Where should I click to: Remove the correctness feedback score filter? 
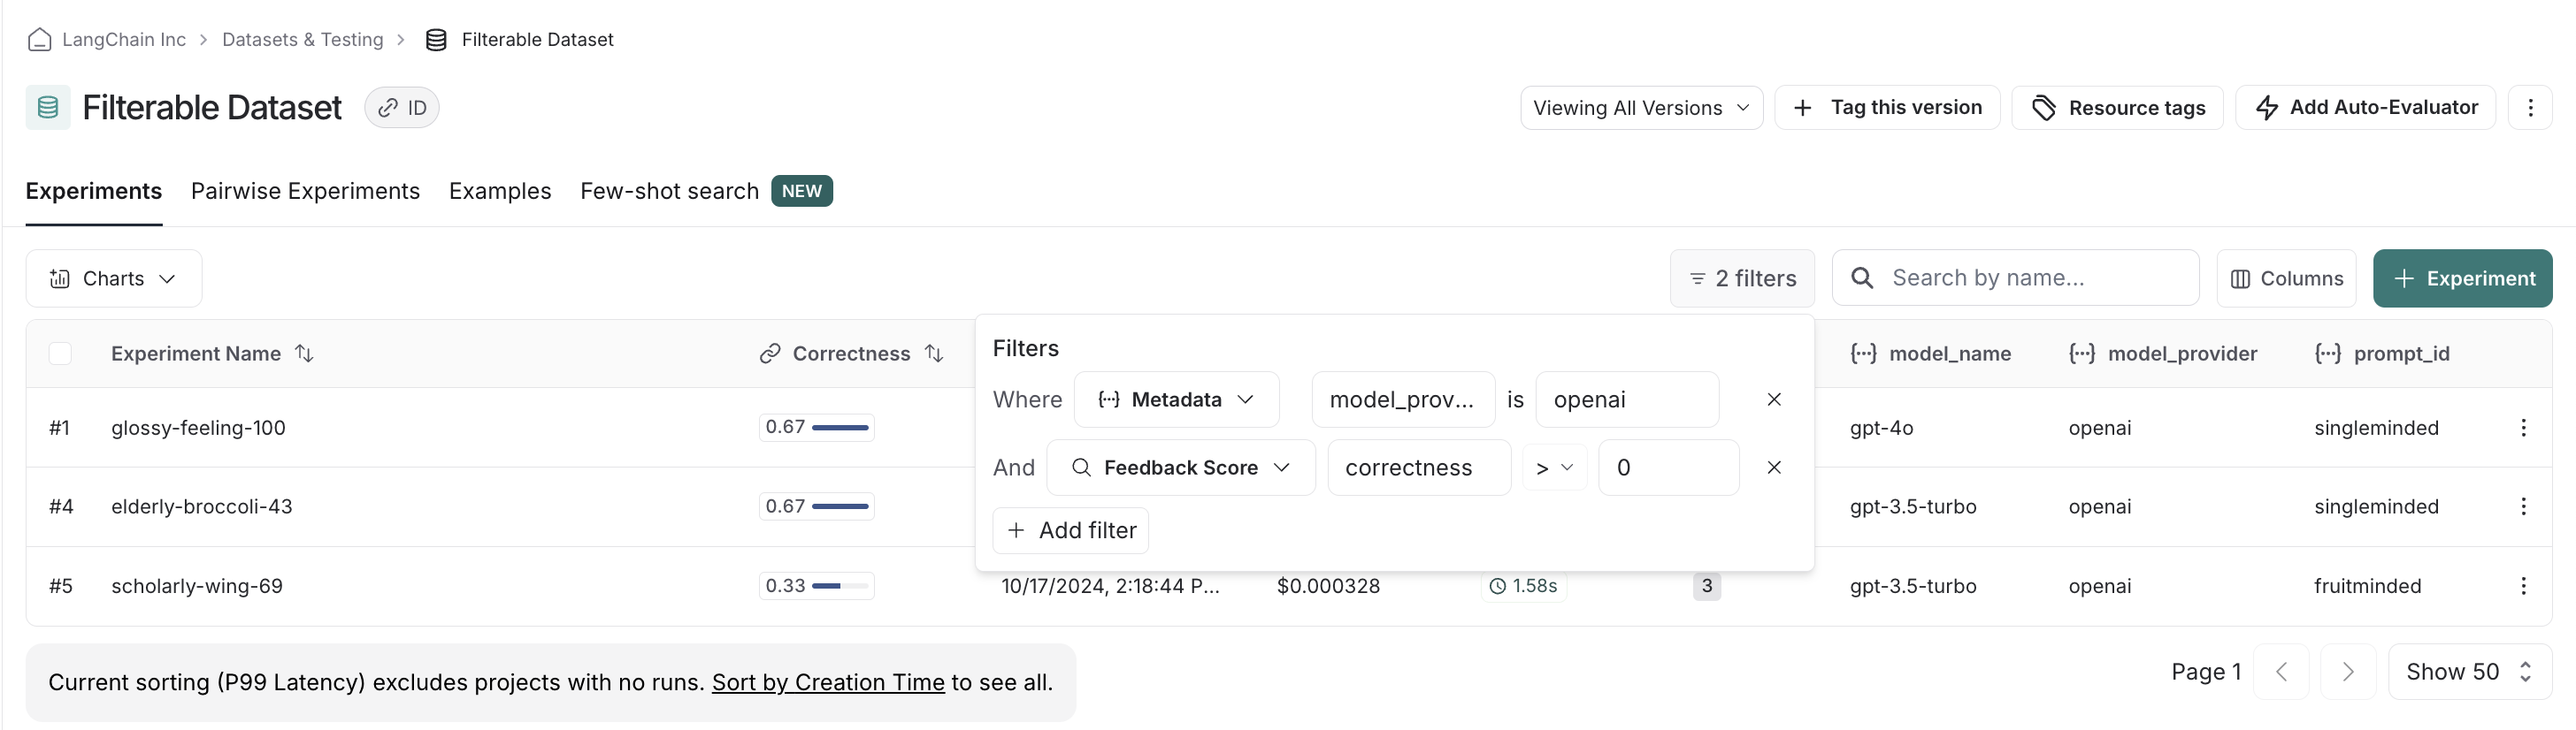click(1773, 468)
